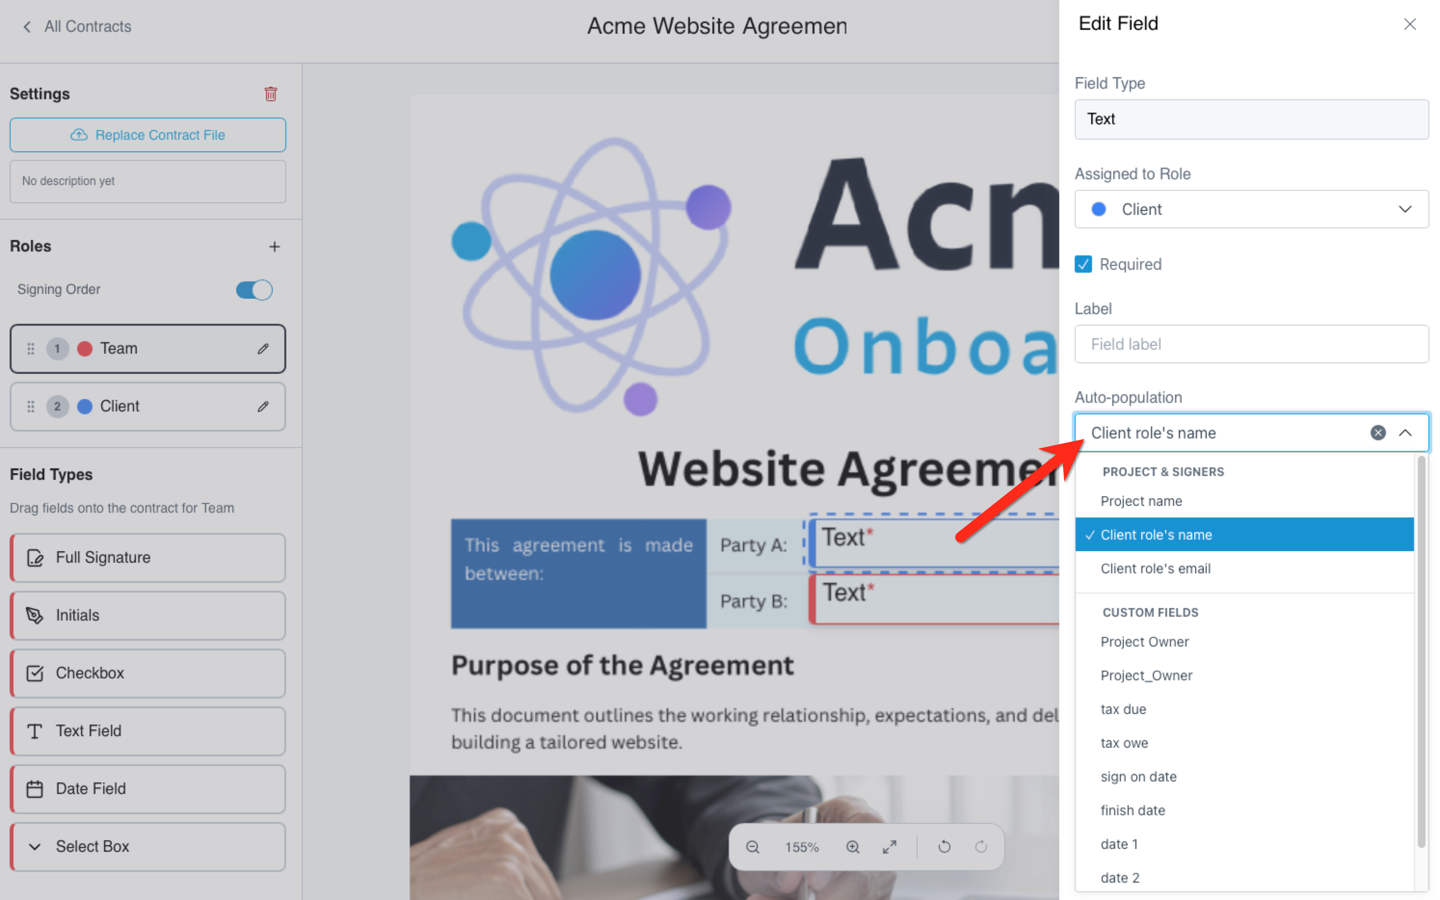1440x900 pixels.
Task: Click the blue Client role color dot
Action: tap(85, 407)
